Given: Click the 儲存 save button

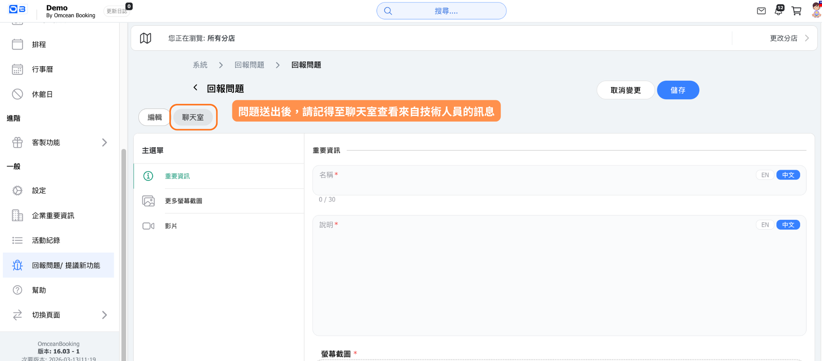Looking at the screenshot, I should point(678,90).
